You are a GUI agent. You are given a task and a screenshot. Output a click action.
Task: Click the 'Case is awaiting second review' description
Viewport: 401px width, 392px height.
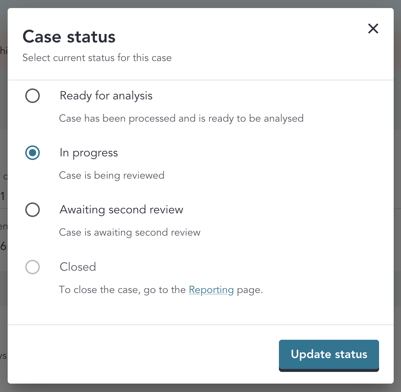[x=130, y=232]
